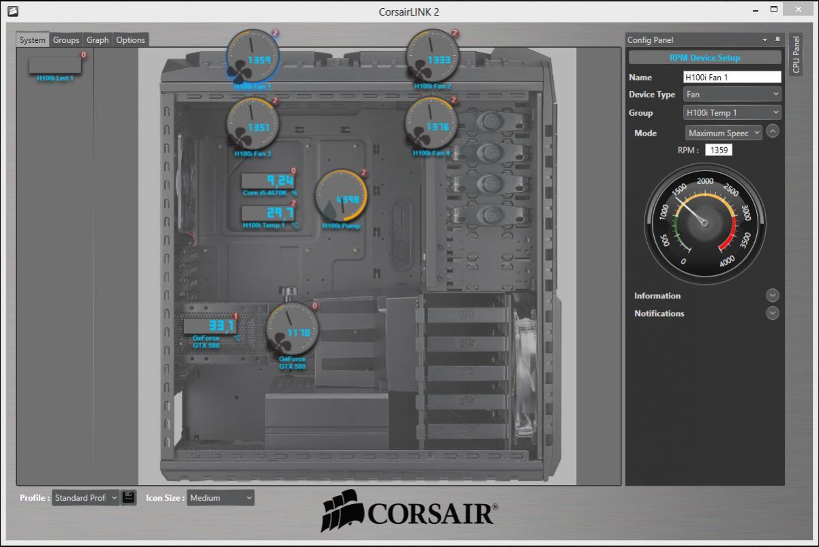The image size is (819, 547).
Task: Select the H100i Pump gauge
Action: (341, 195)
